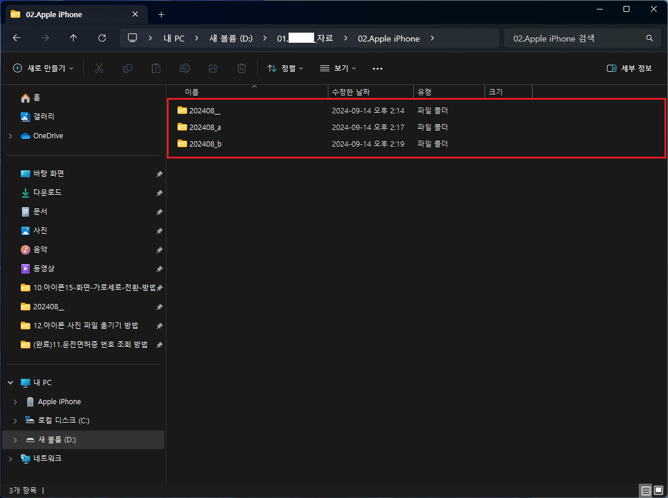Expand the 새 볼륨 (D:) node
668x498 pixels.
click(x=15, y=440)
